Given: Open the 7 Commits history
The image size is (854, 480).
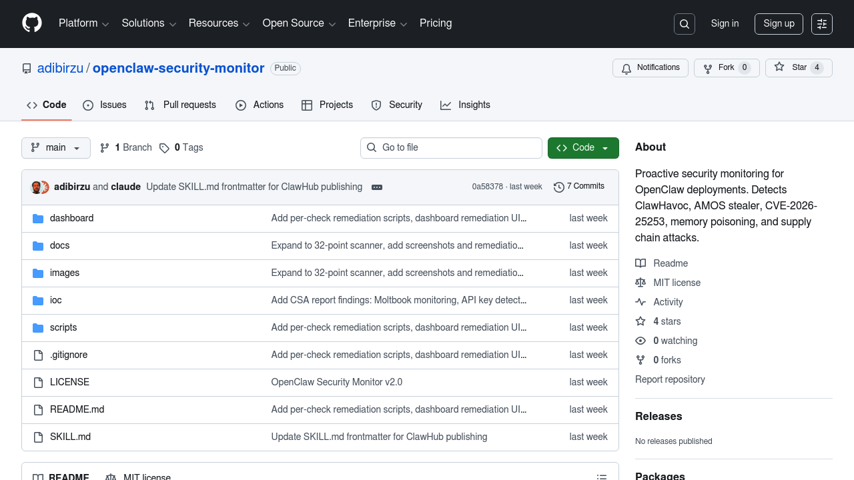Looking at the screenshot, I should (x=579, y=187).
